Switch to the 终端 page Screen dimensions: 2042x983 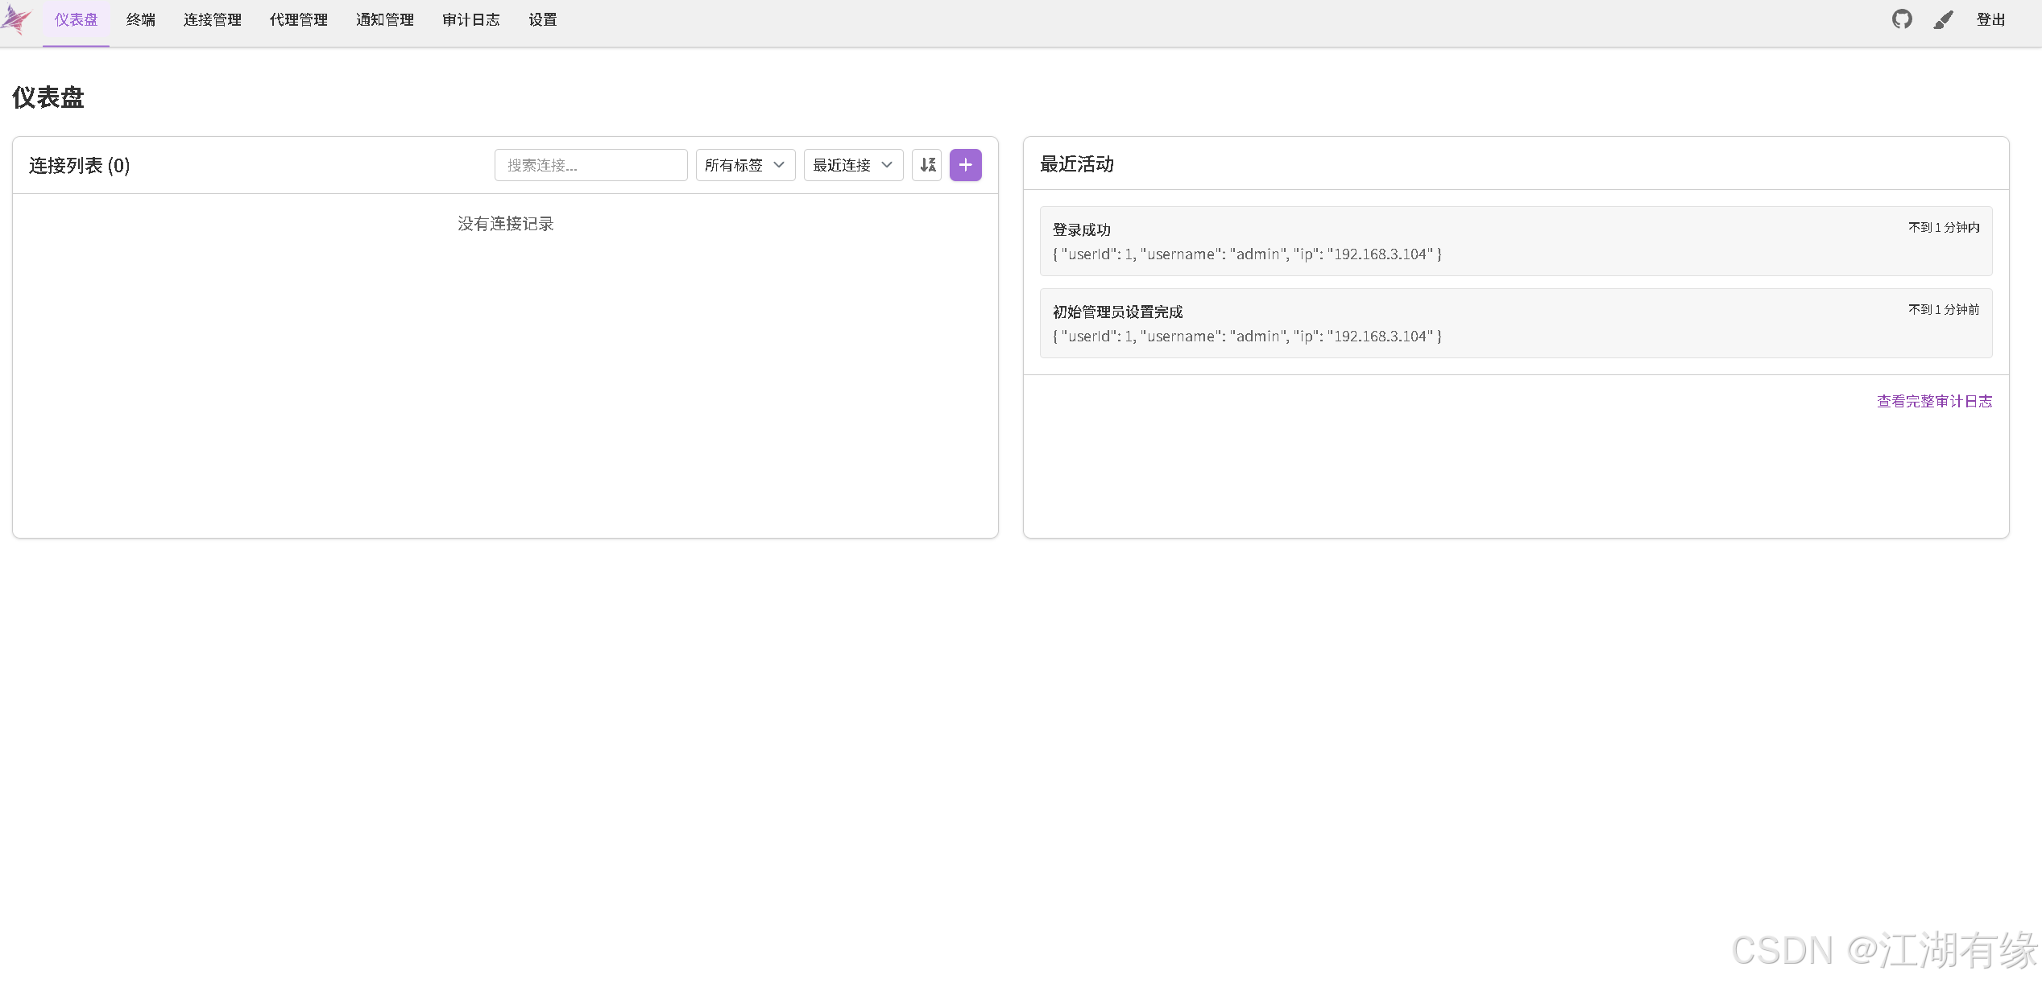(x=140, y=19)
